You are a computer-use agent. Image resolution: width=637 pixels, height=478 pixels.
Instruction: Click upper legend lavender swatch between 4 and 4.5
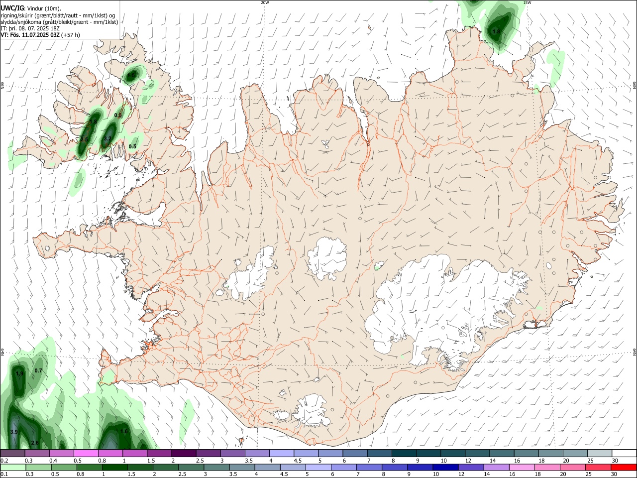point(281,454)
